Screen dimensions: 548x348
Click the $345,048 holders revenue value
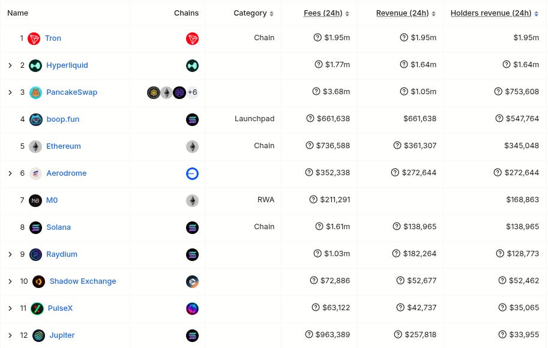pos(522,145)
